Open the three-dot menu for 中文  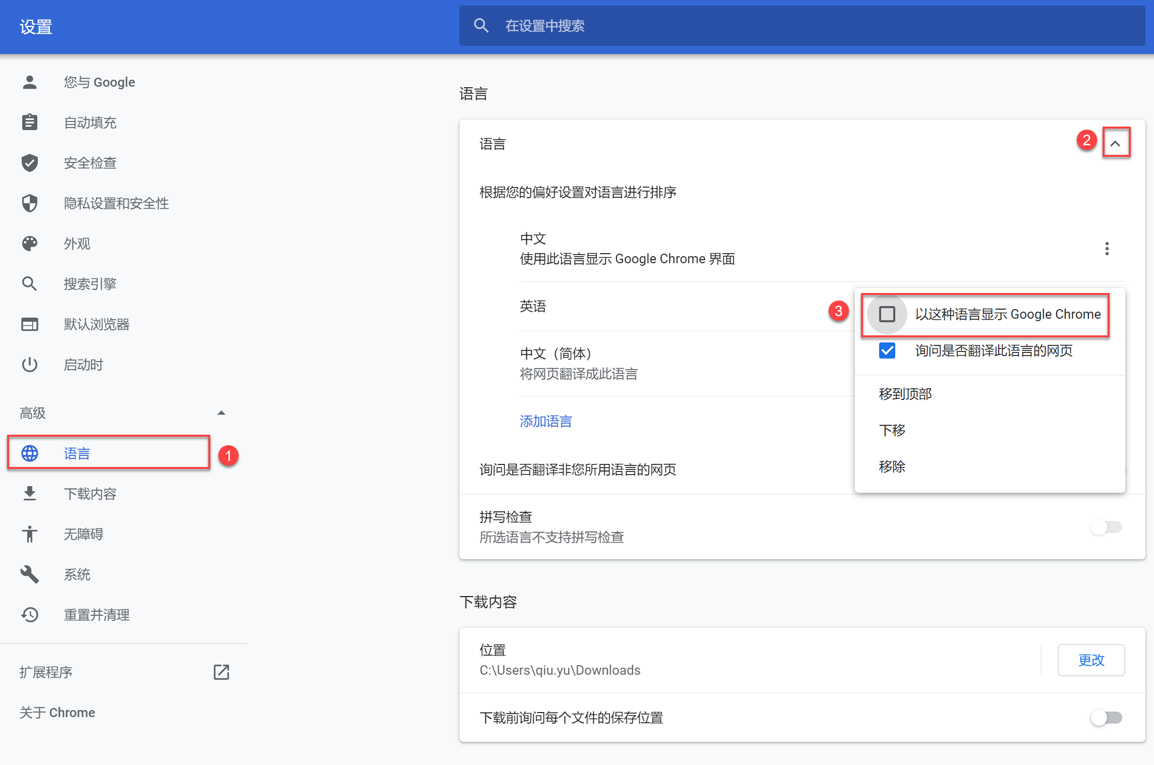tap(1107, 249)
